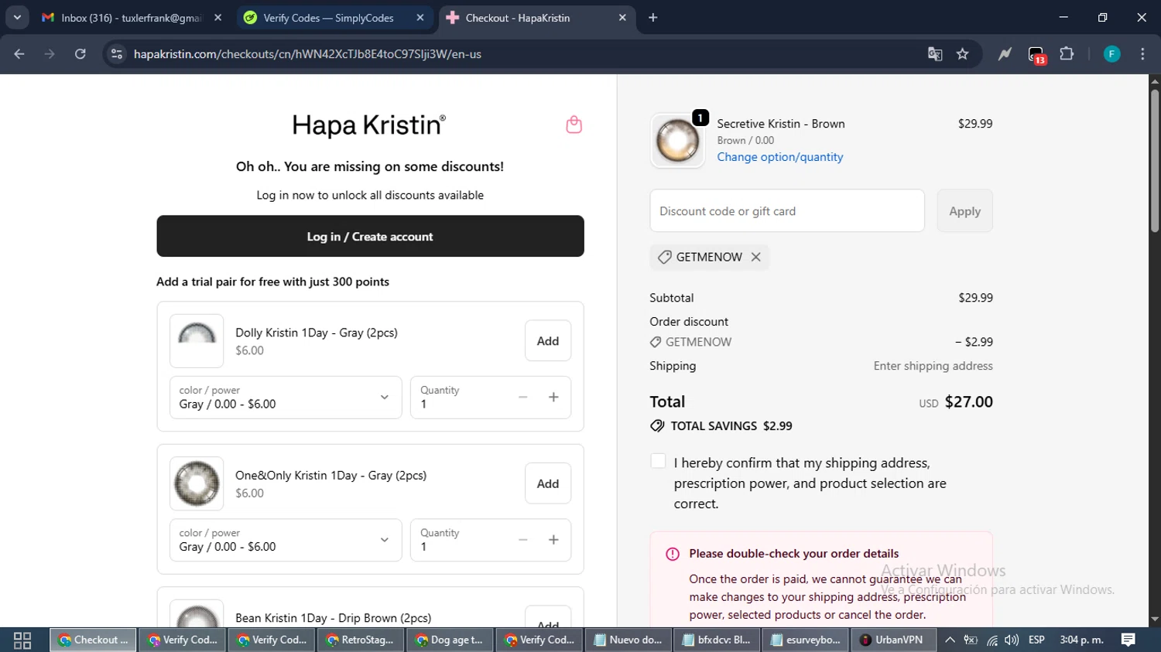Add One&Only Kristin 1Day Gray trial pair
The image size is (1161, 652).
coord(548,483)
